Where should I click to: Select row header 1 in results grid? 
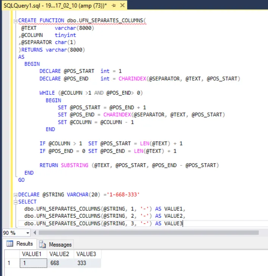click(x=12, y=263)
